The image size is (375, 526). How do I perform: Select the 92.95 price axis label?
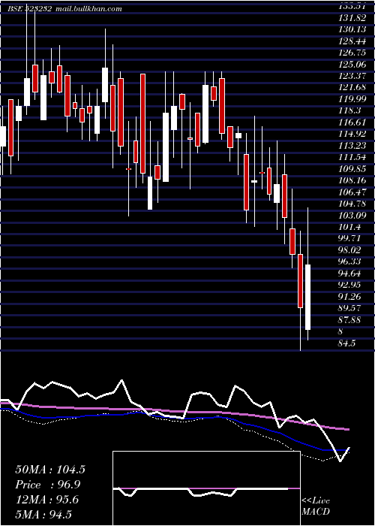349,285
